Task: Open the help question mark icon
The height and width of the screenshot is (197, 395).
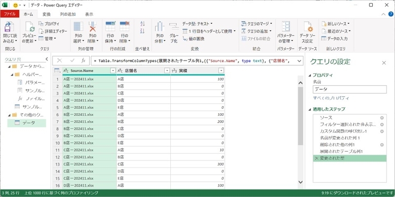Action: 391,14
